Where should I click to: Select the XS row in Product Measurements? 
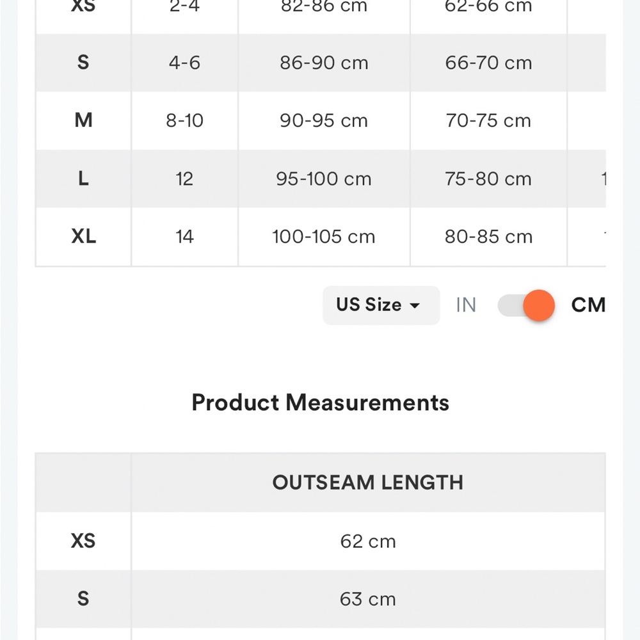83,541
